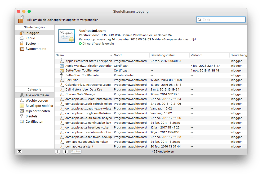Viewport: 262px width, 176px height.
Task: Click the info (i) button
Action: (x=65, y=152)
